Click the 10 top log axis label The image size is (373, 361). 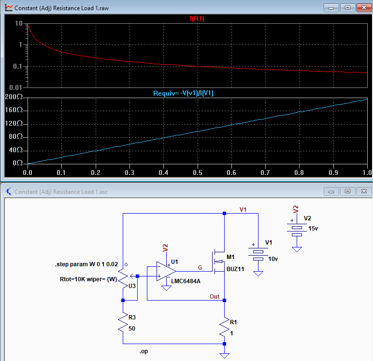pos(18,23)
